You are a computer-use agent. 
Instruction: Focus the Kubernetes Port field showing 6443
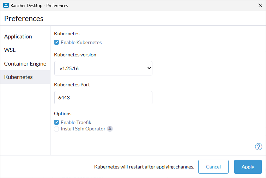pyautogui.click(x=103, y=98)
